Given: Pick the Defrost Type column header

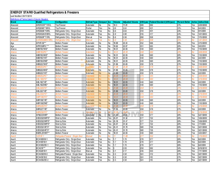Looking at the screenshot, I should [x=92, y=22].
